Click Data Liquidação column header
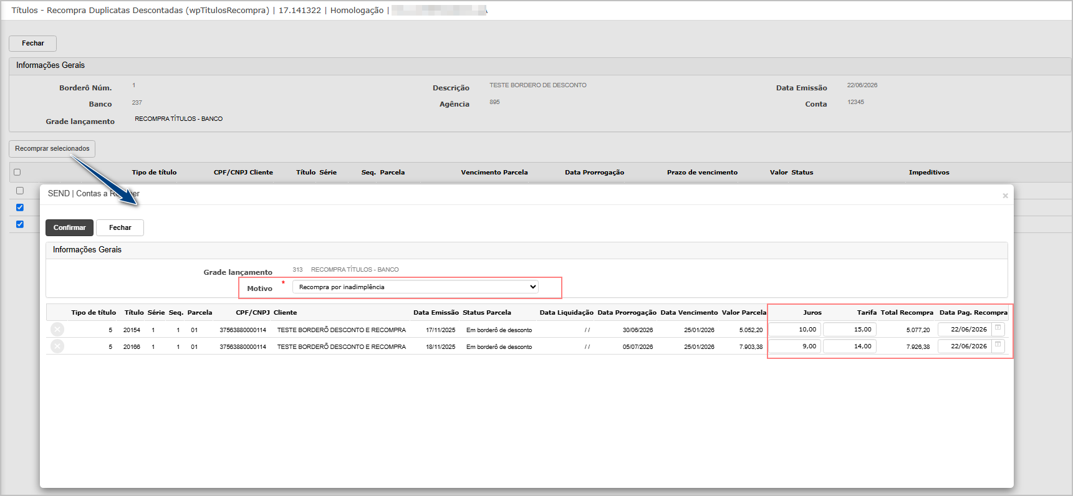 pos(566,313)
